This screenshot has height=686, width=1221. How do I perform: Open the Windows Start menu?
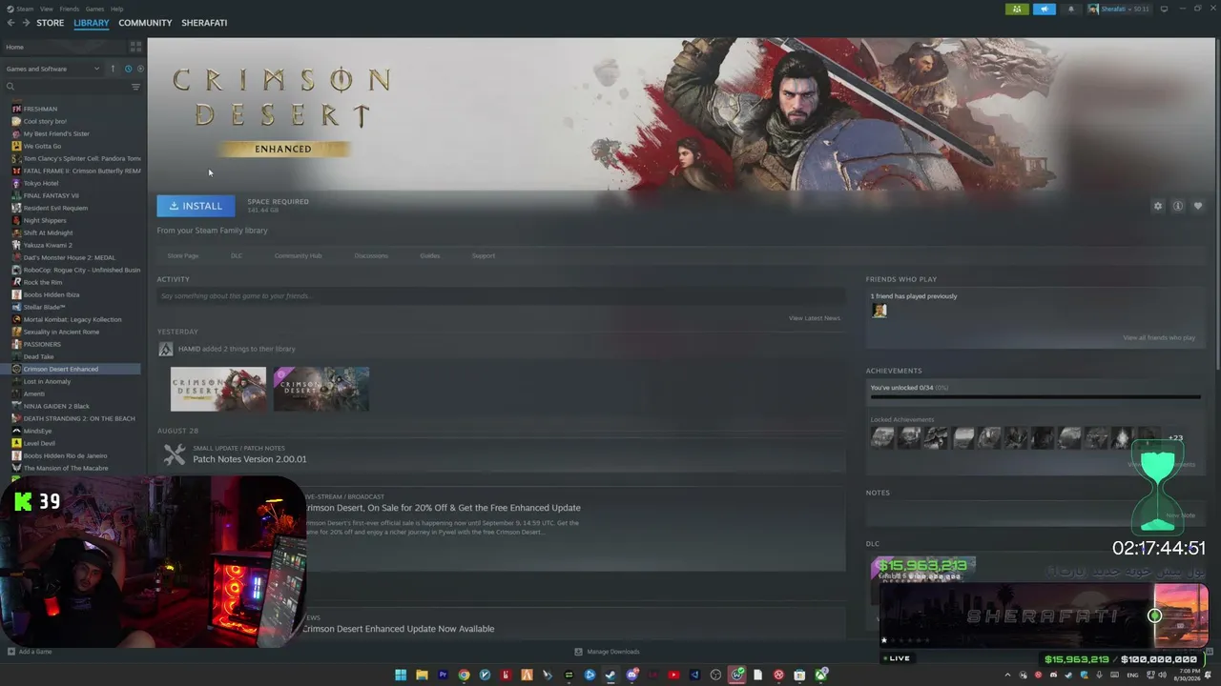click(401, 676)
